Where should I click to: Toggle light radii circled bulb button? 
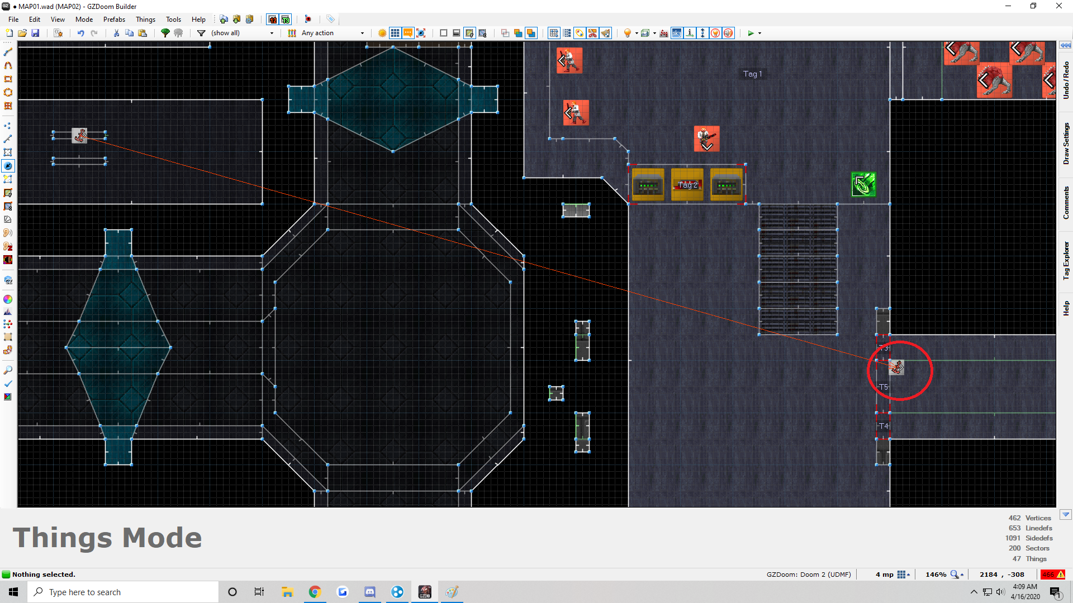(x=715, y=33)
